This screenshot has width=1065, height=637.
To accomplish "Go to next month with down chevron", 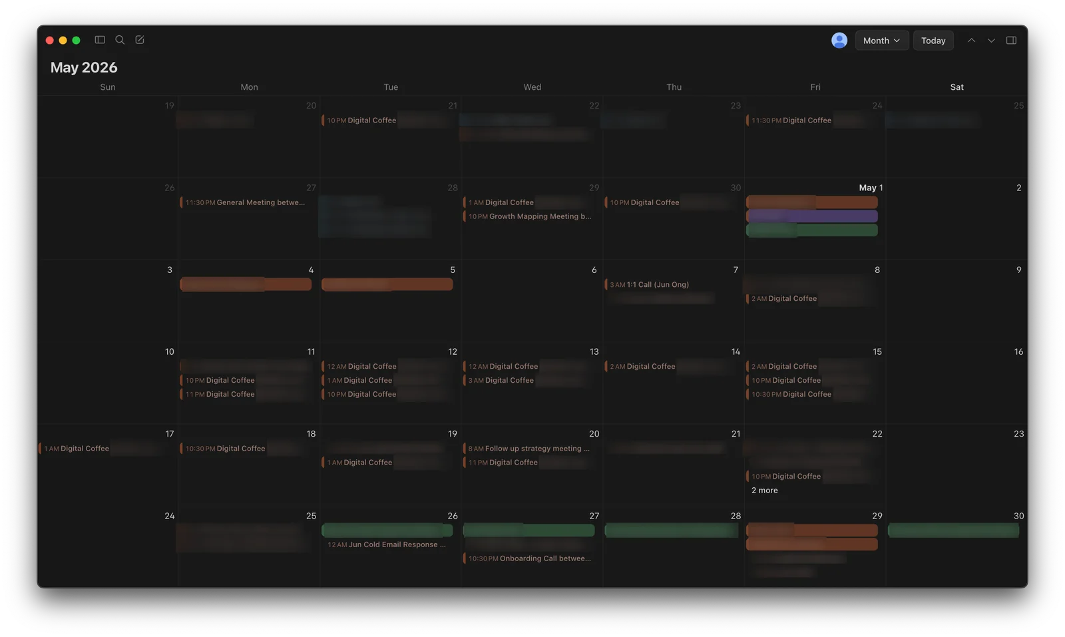I will (x=991, y=41).
